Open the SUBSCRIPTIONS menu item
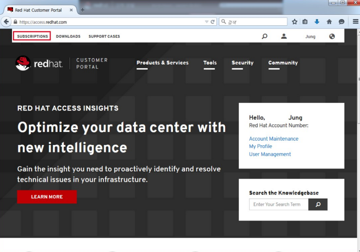 pos(32,36)
